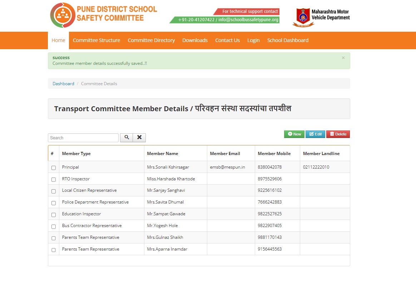Click the Maharashtra Motor Vehicle Department emblem
The height and width of the screenshot is (293, 416).
click(303, 17)
